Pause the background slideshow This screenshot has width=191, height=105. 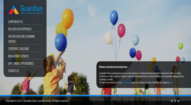tap(175, 101)
